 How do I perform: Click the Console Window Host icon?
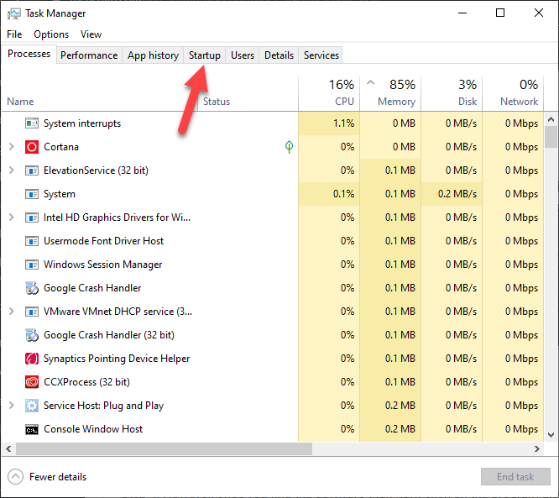coord(32,429)
